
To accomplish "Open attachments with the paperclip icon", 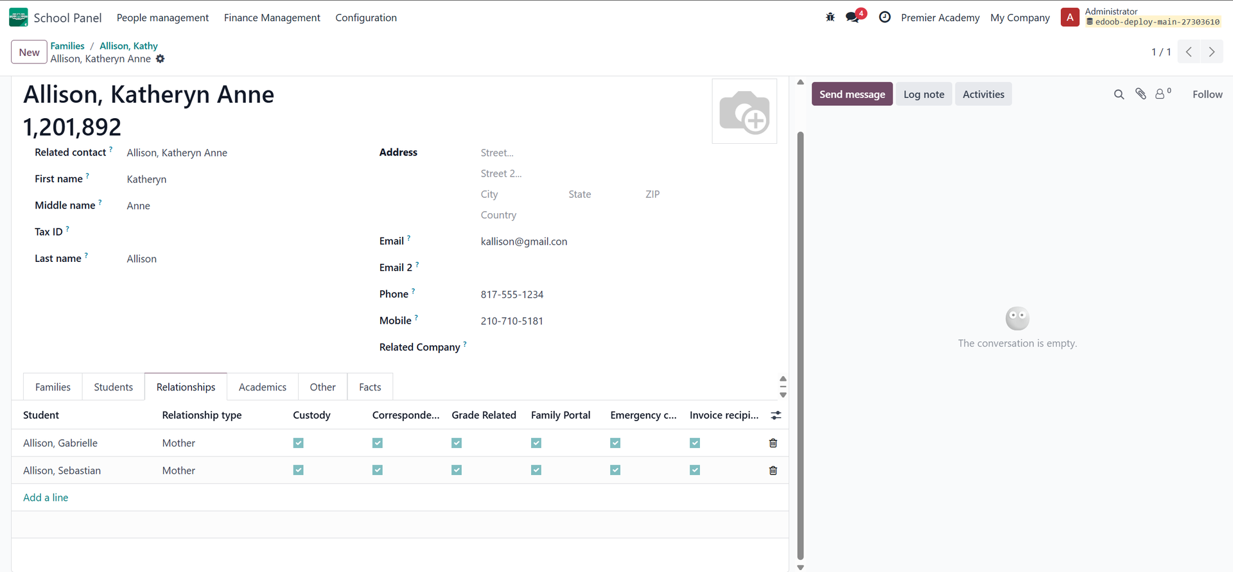I will click(x=1141, y=94).
